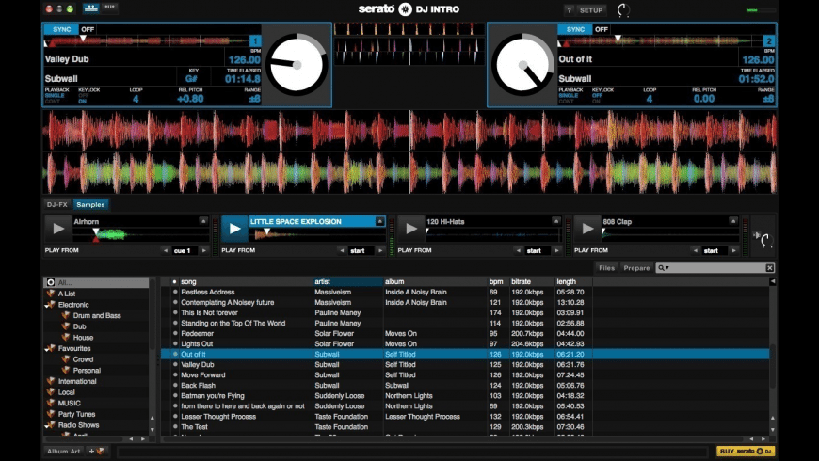Toggle SYNC on the left deck
The width and height of the screenshot is (819, 461).
coord(59,29)
